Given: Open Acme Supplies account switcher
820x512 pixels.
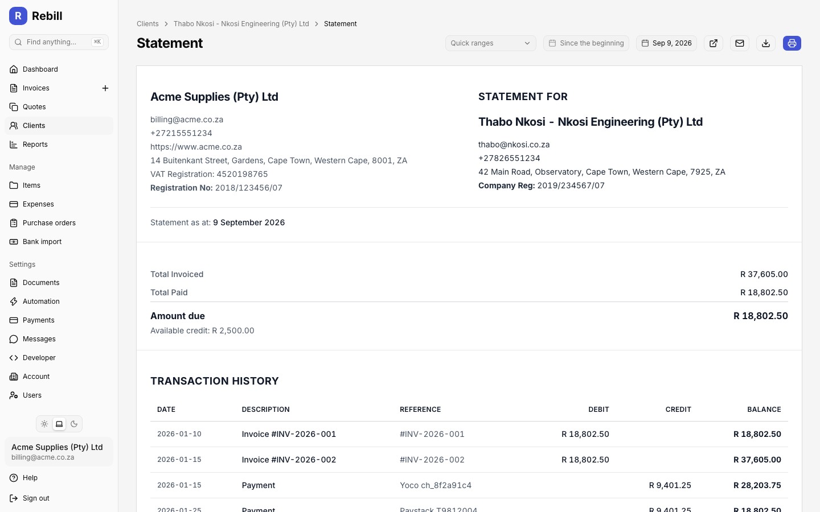Looking at the screenshot, I should click(59, 452).
